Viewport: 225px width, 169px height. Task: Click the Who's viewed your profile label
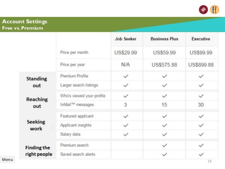pos(83,96)
